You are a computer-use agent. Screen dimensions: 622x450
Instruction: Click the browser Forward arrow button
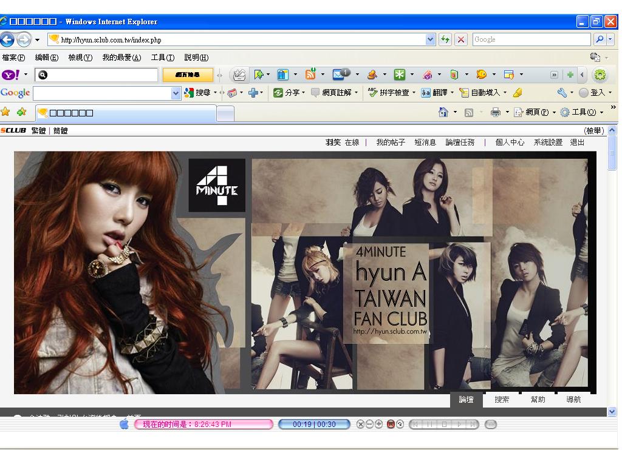click(x=24, y=39)
